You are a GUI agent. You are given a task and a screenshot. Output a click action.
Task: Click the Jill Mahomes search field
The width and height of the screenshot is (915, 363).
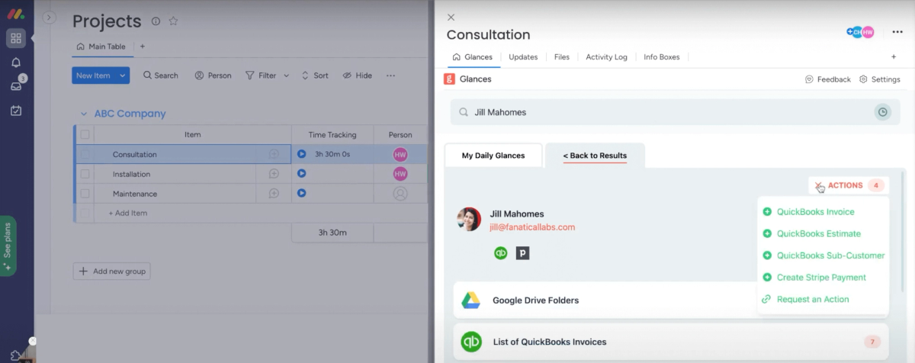point(675,112)
